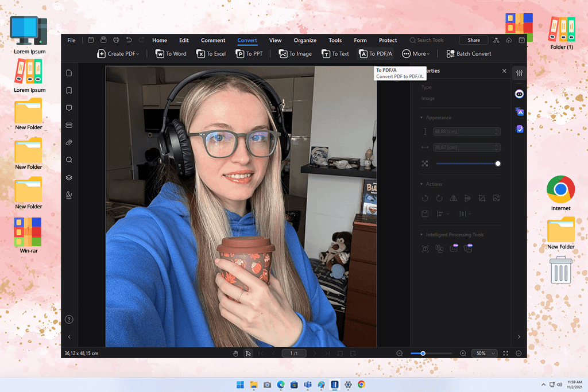Expand the More conversion options dropdown
Image resolution: width=588 pixels, height=392 pixels.
click(416, 54)
